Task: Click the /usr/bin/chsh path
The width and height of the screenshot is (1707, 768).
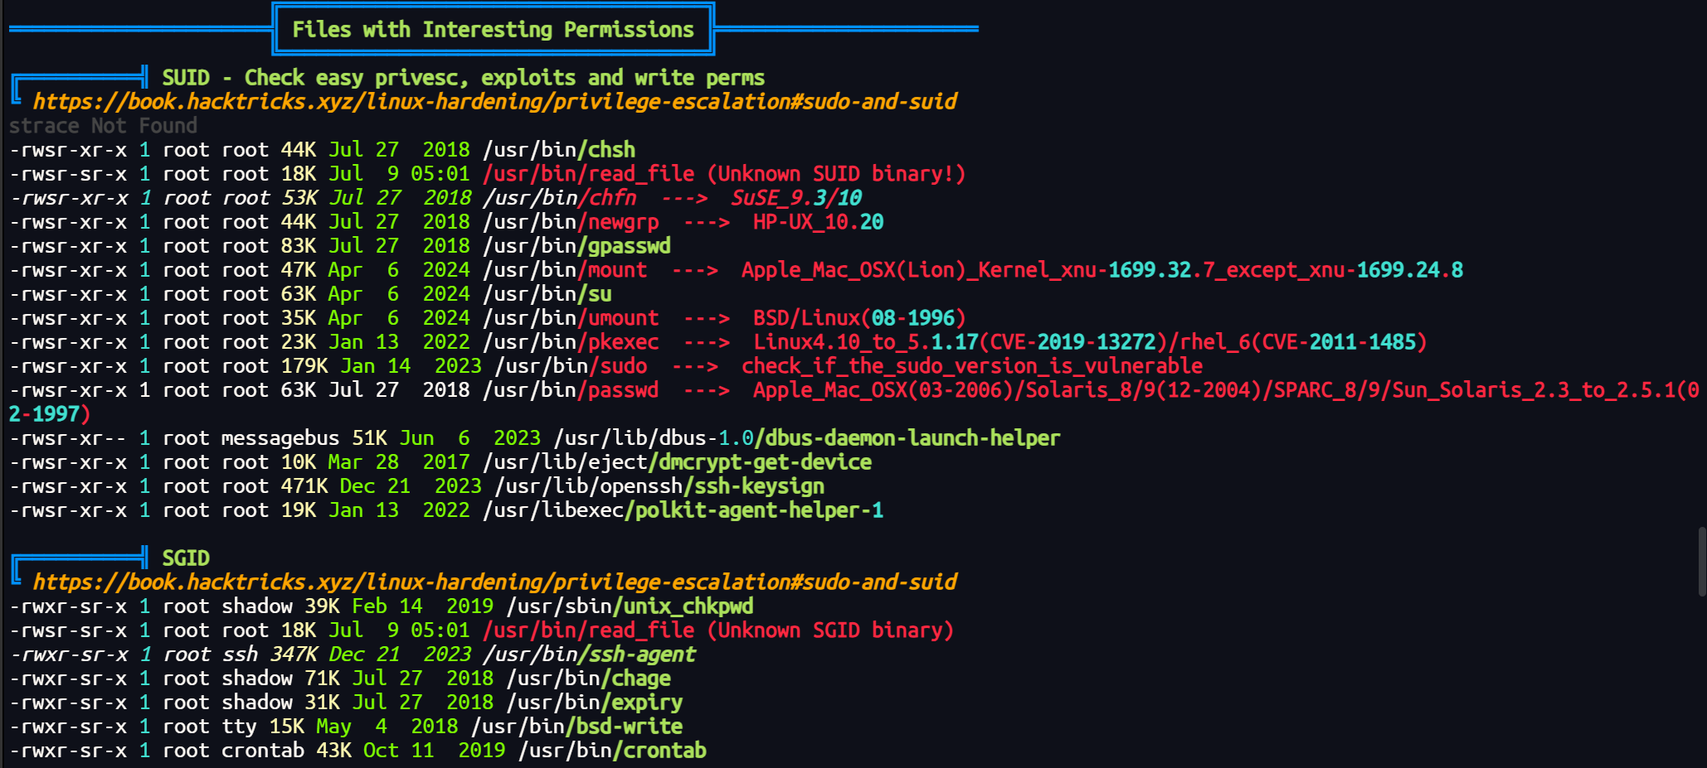Action: pos(559,150)
